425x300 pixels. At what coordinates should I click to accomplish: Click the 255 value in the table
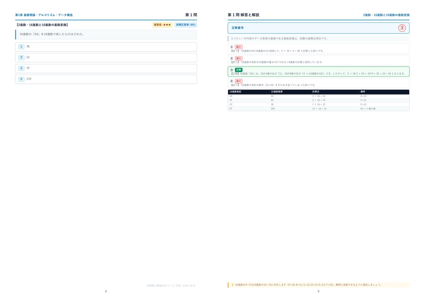click(273, 109)
